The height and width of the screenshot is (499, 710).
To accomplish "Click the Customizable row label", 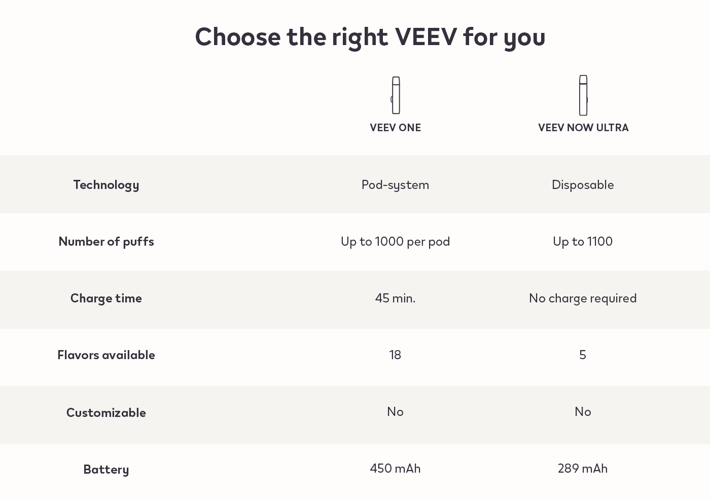I will (106, 412).
